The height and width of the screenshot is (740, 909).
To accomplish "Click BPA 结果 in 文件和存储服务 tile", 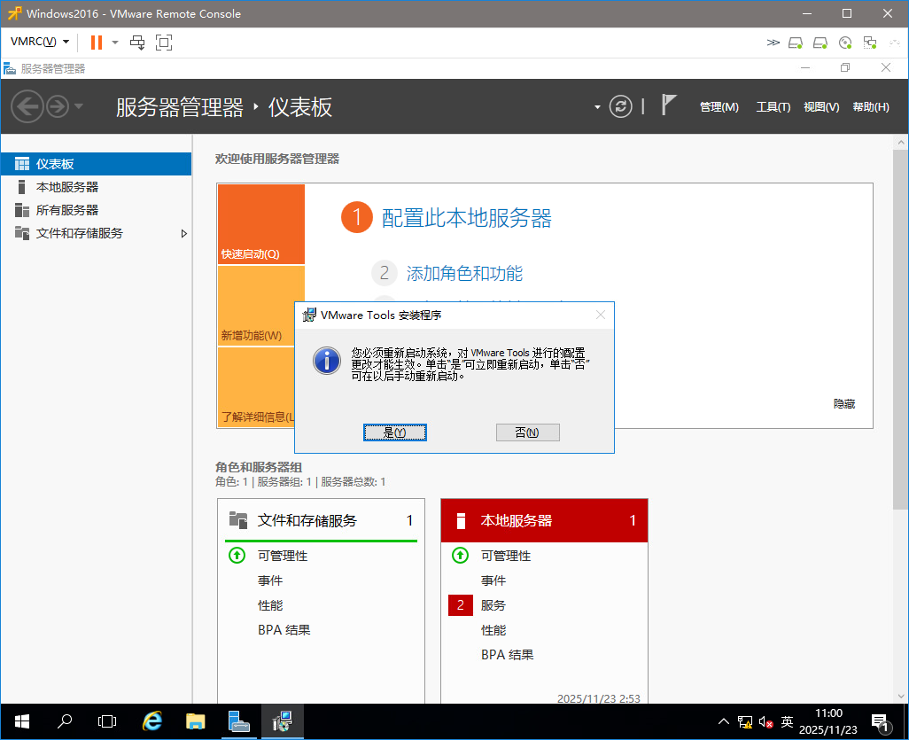I will (284, 630).
